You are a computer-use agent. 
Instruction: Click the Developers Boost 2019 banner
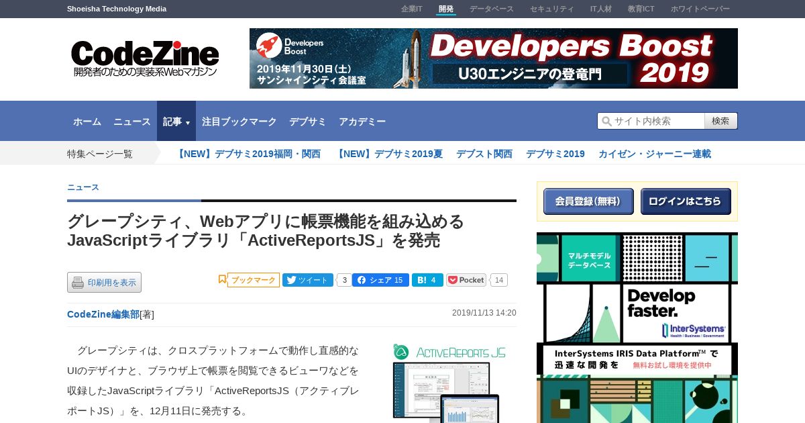(494, 58)
